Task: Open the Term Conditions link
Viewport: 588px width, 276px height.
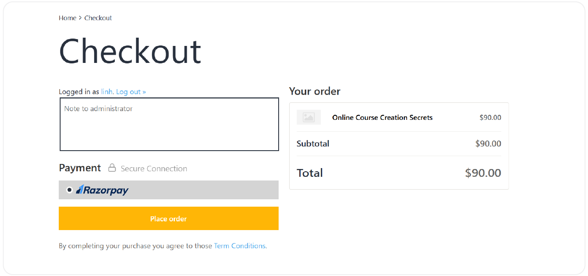Action: pos(240,246)
